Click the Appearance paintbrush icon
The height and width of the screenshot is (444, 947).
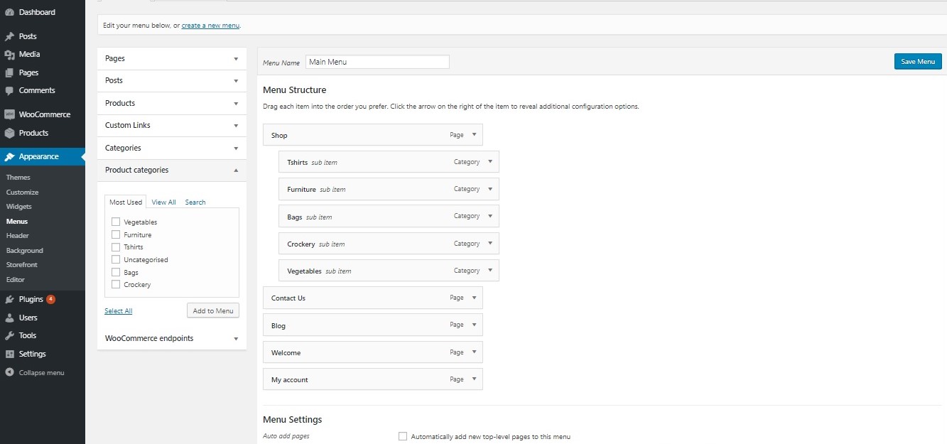(x=9, y=156)
